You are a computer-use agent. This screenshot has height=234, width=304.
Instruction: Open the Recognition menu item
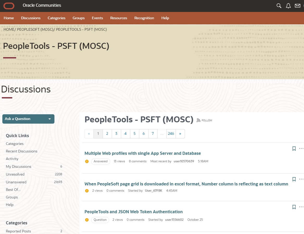144,18
